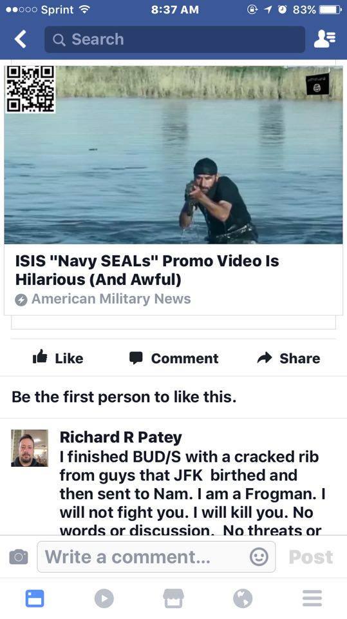The image size is (347, 619).
Task: Open the hamburger More menu
Action: [x=312, y=598]
